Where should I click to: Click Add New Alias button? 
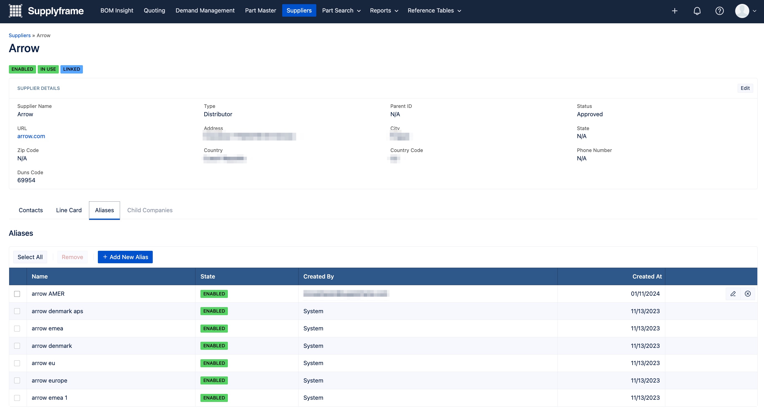(x=125, y=257)
